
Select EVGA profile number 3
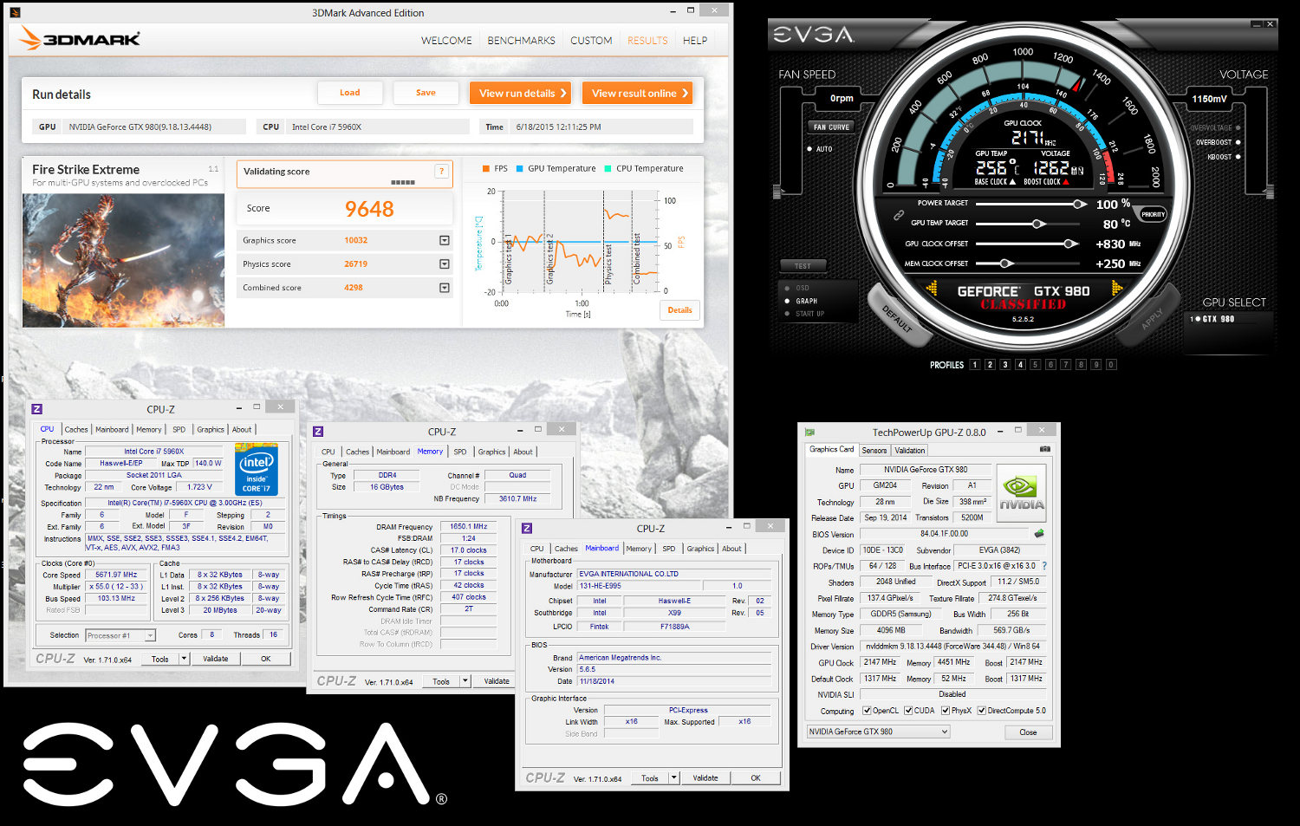(x=1005, y=365)
